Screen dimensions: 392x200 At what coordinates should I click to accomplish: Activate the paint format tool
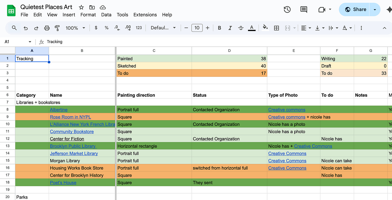[57, 28]
